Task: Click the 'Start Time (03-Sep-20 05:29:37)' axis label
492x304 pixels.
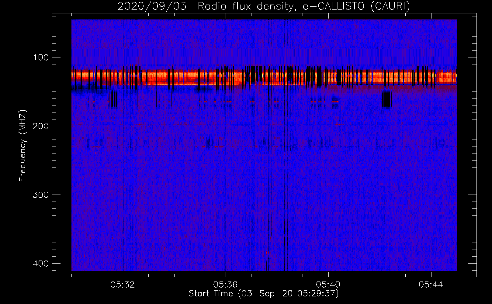Action: click(x=264, y=294)
